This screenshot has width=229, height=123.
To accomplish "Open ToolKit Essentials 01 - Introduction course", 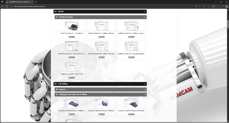I will [x=72, y=33].
